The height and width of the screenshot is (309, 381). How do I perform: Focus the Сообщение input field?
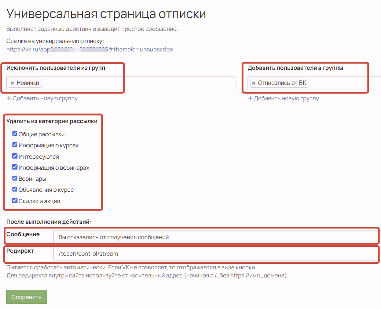tap(216, 237)
